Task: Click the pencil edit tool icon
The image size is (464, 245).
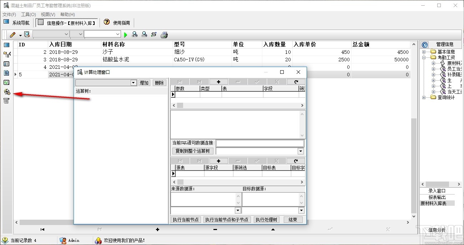Action: pyautogui.click(x=13, y=35)
